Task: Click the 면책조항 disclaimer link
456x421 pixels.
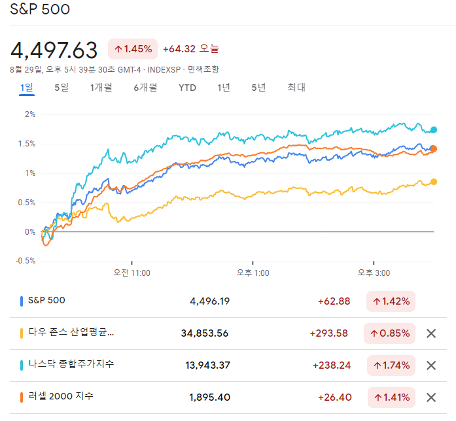Action: (203, 69)
